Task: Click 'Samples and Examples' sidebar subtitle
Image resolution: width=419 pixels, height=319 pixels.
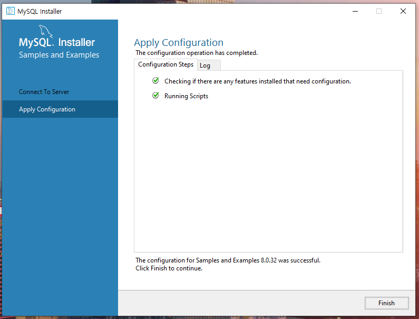Action: pos(59,55)
